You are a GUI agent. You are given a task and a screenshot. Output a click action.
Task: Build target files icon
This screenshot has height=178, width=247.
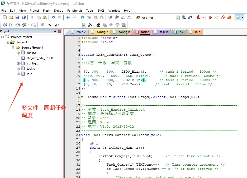coord(11,25)
